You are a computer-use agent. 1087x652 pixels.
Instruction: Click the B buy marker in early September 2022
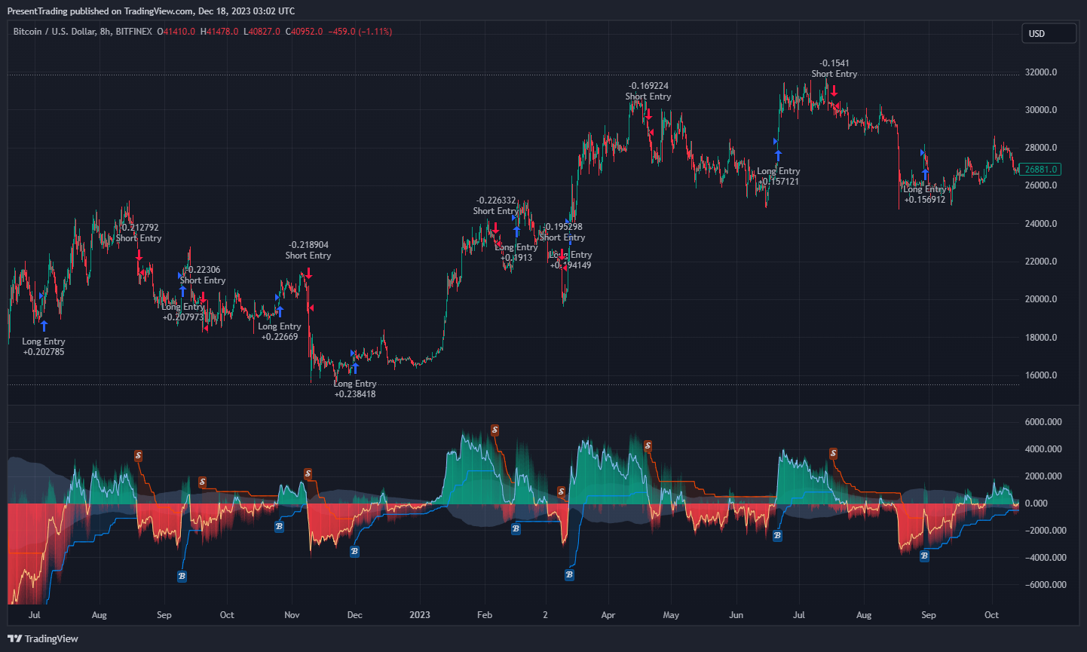pyautogui.click(x=182, y=577)
